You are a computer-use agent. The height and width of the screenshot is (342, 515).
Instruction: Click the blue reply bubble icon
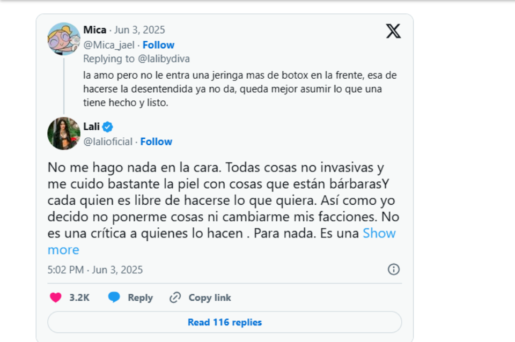click(x=114, y=298)
